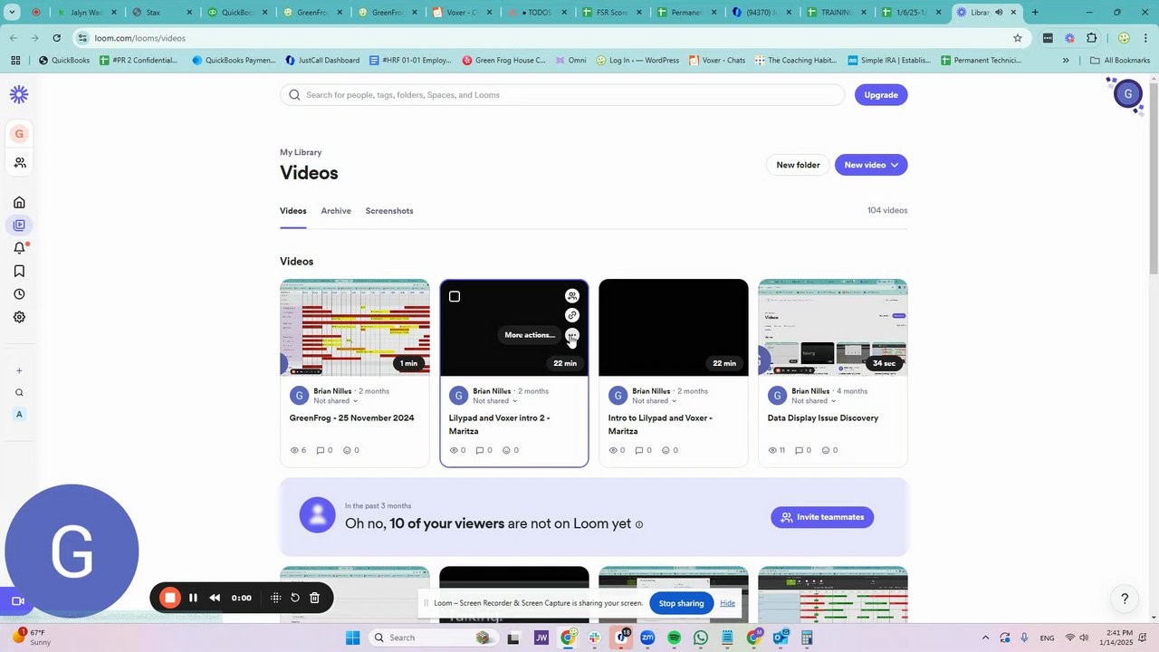This screenshot has height=652, width=1159.
Task: Expand Not shared dropdown on Lilypad intro 2
Action: (x=514, y=401)
